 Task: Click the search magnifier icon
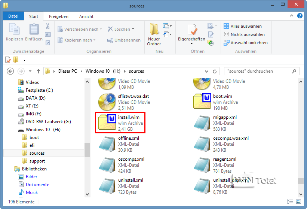point(294,71)
